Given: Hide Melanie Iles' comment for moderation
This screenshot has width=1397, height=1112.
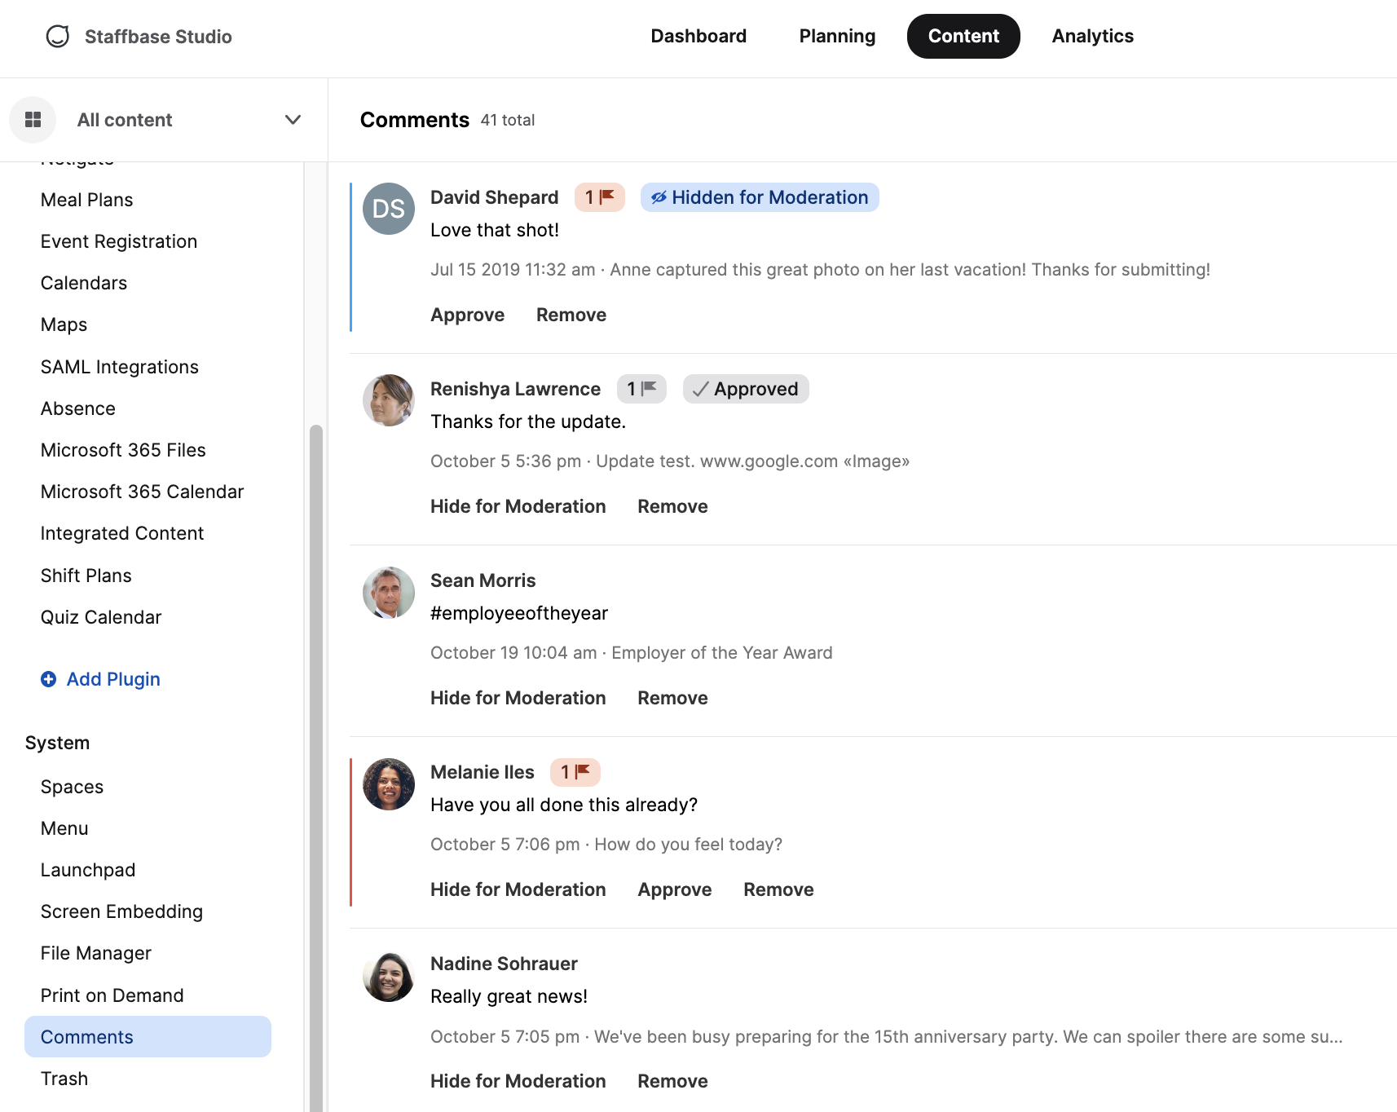Looking at the screenshot, I should (518, 889).
